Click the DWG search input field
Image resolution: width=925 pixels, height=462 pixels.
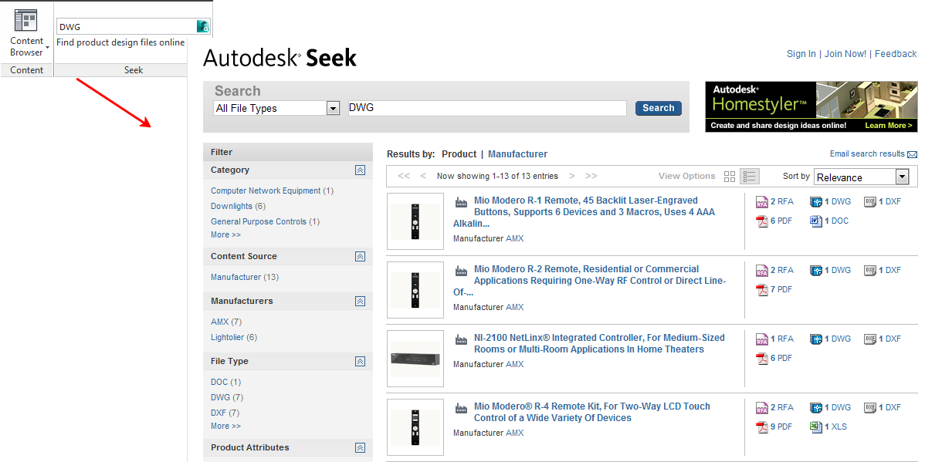[x=486, y=109]
